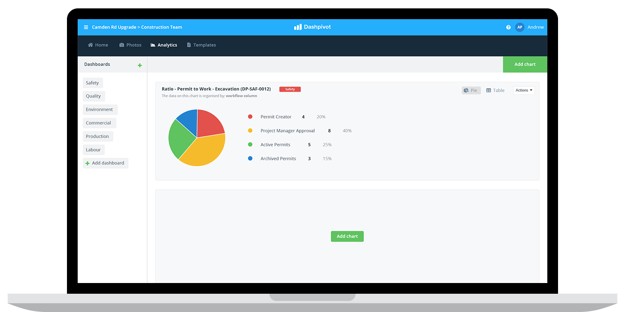
Task: Switch chart view to Table
Action: pyautogui.click(x=496, y=90)
